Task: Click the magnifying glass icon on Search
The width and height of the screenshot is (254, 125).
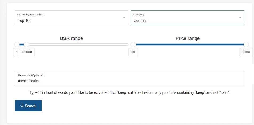Action: pyautogui.click(x=22, y=106)
